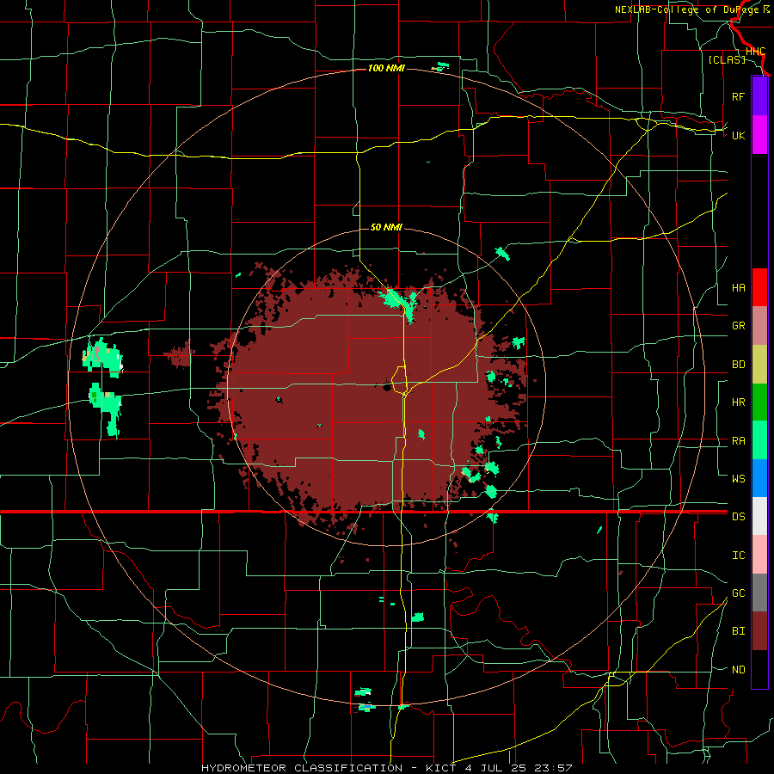Click the BI brown legend swatch
Screen dimensions: 774x774
pos(759,631)
